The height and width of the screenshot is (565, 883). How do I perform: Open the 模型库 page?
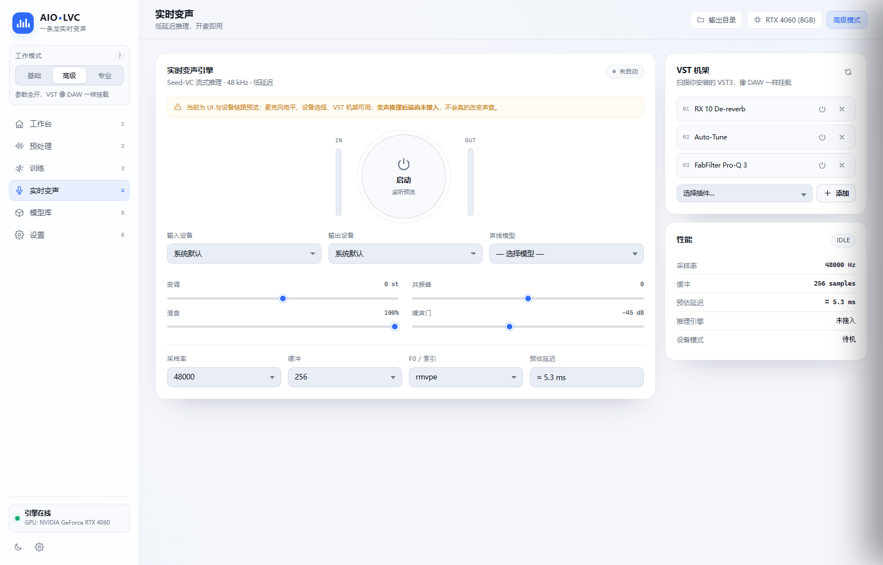point(69,213)
